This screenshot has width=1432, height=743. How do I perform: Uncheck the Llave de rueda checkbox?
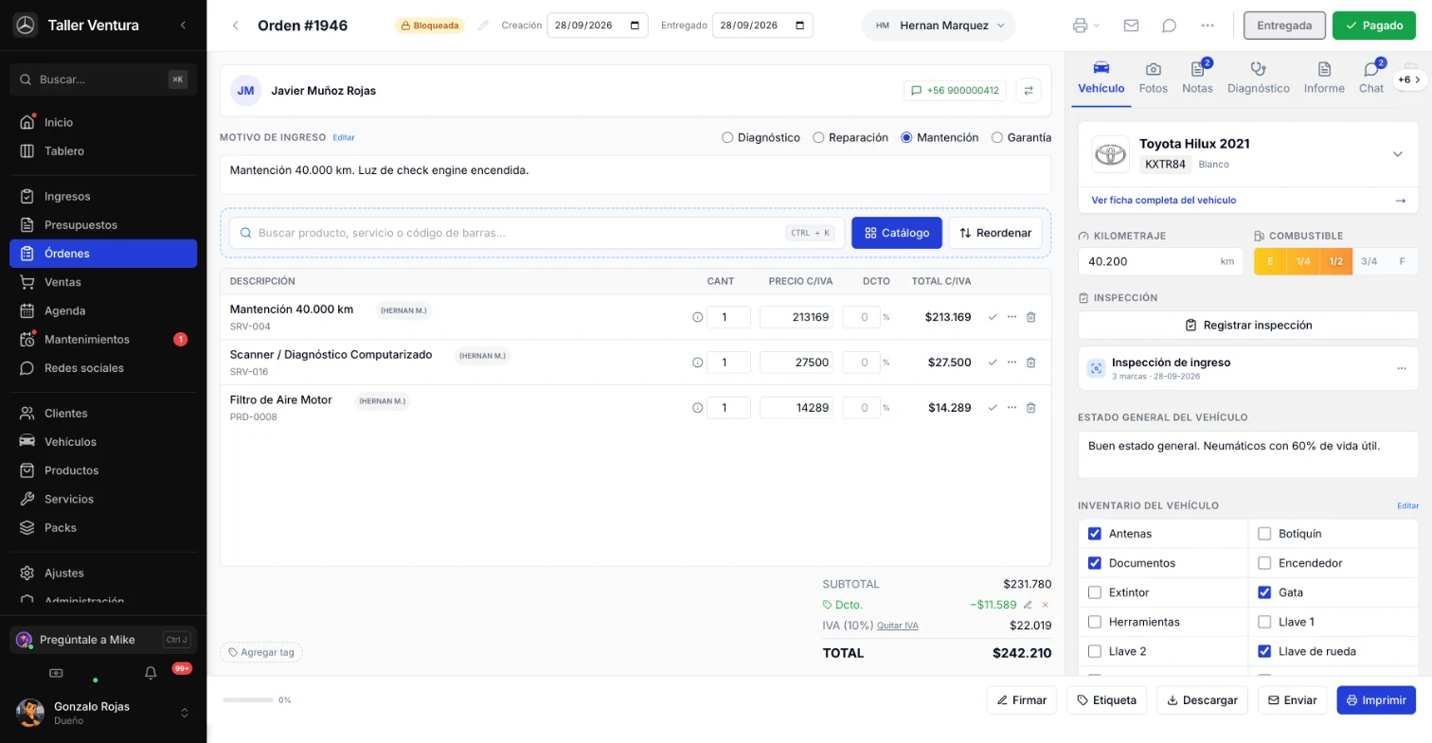[x=1264, y=651]
